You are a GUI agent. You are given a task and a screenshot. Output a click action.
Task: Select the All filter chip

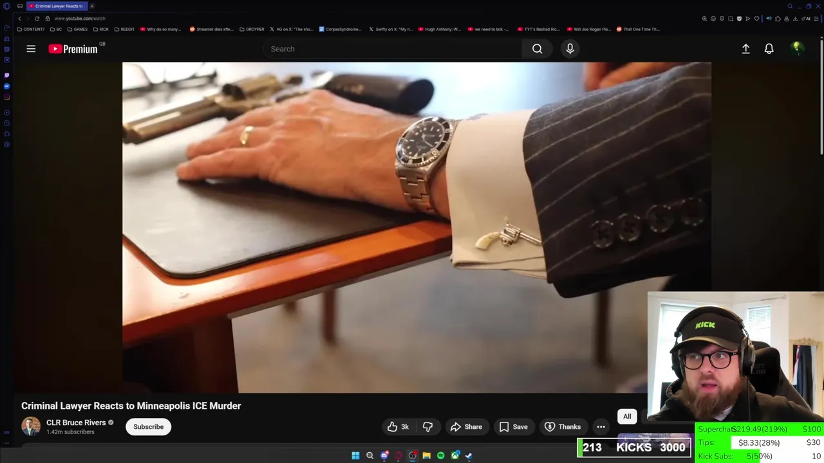tap(627, 416)
